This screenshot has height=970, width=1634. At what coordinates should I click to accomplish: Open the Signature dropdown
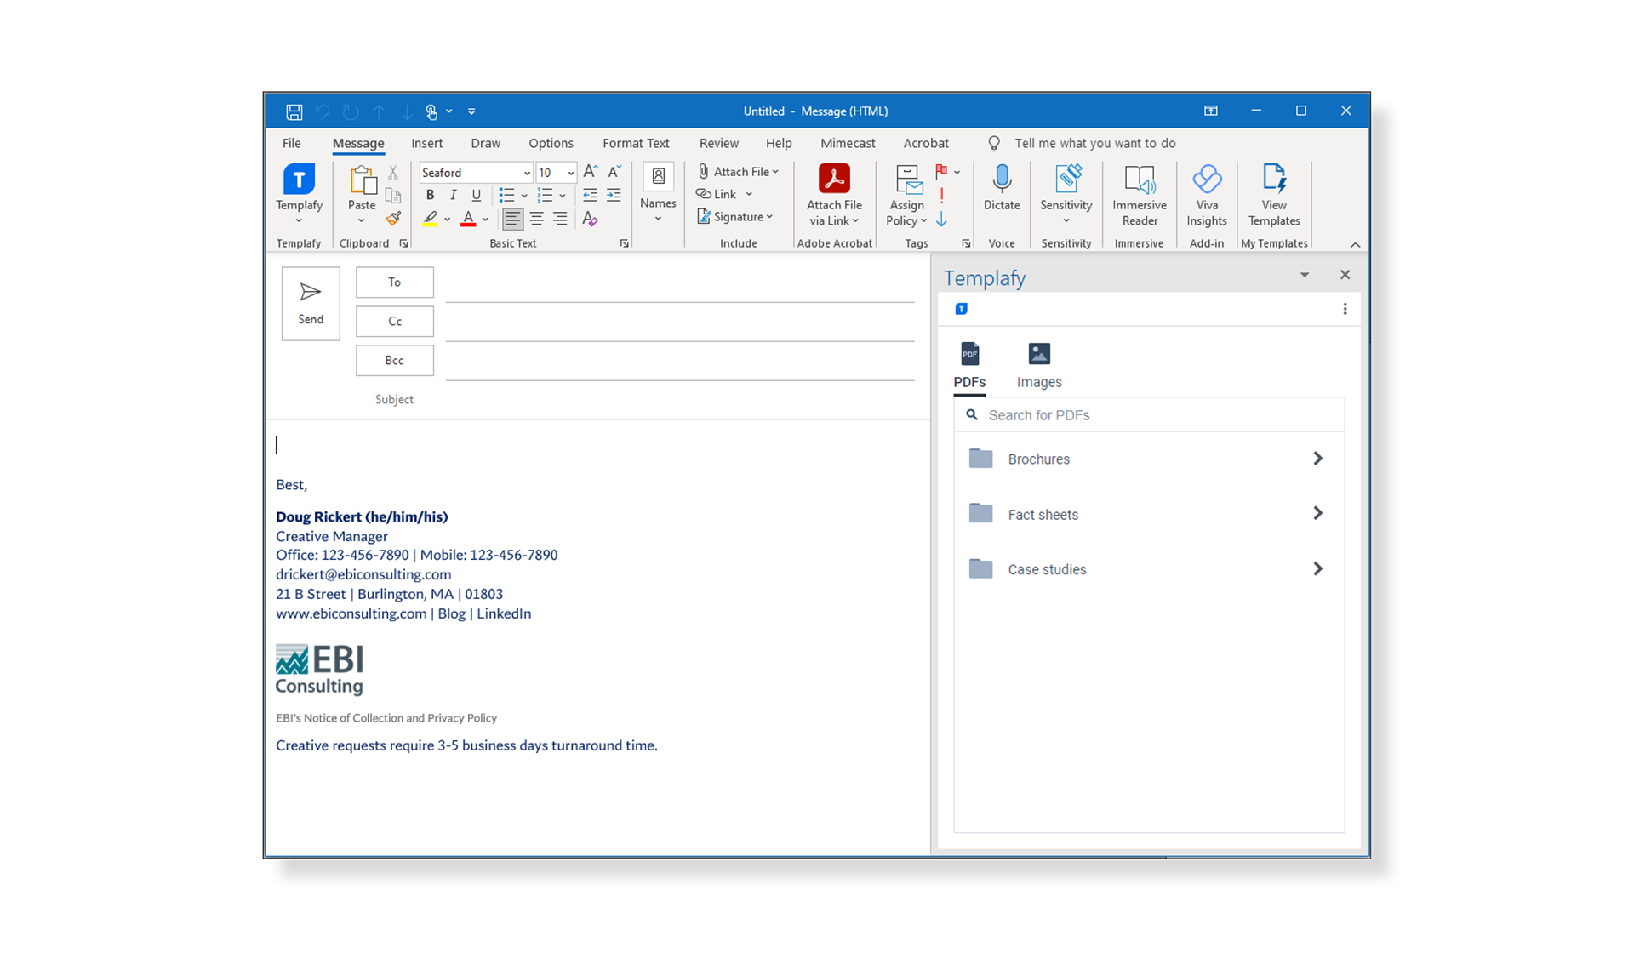(x=736, y=217)
